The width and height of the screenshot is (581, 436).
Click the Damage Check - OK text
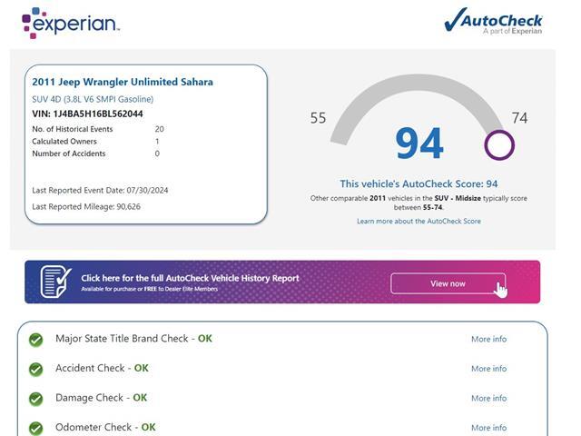tap(101, 398)
